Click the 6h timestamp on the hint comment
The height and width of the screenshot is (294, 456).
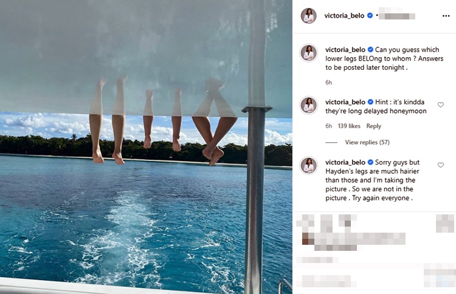328,126
